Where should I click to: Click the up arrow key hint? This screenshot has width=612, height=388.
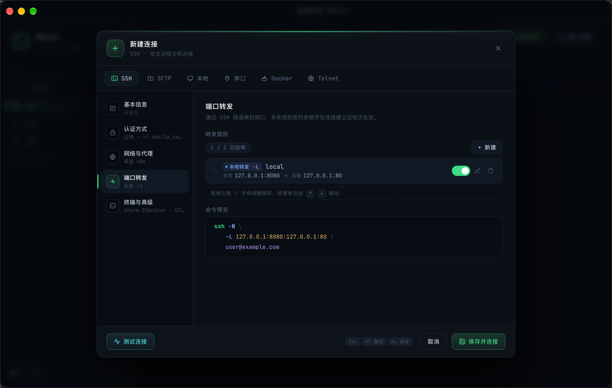pos(310,193)
